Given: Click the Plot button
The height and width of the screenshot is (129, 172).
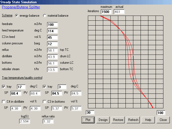Looking at the screenshot, I should 88,120.
